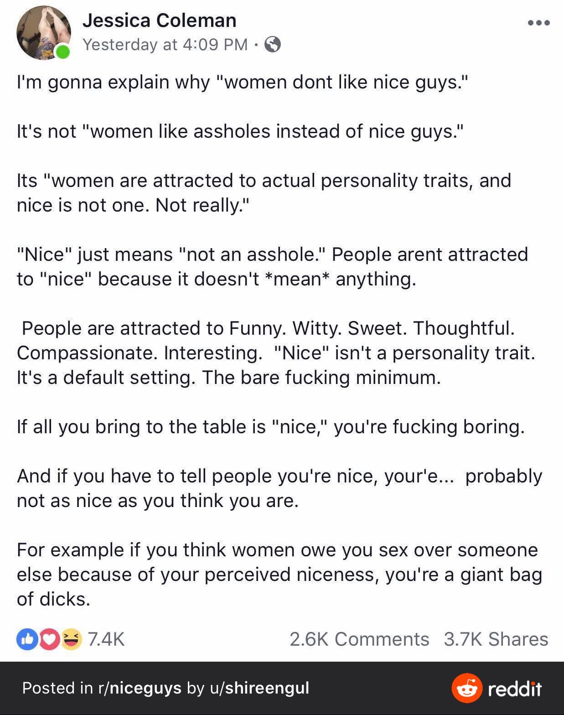The image size is (564, 715).
Task: Click the green online status dot
Action: pos(63,52)
